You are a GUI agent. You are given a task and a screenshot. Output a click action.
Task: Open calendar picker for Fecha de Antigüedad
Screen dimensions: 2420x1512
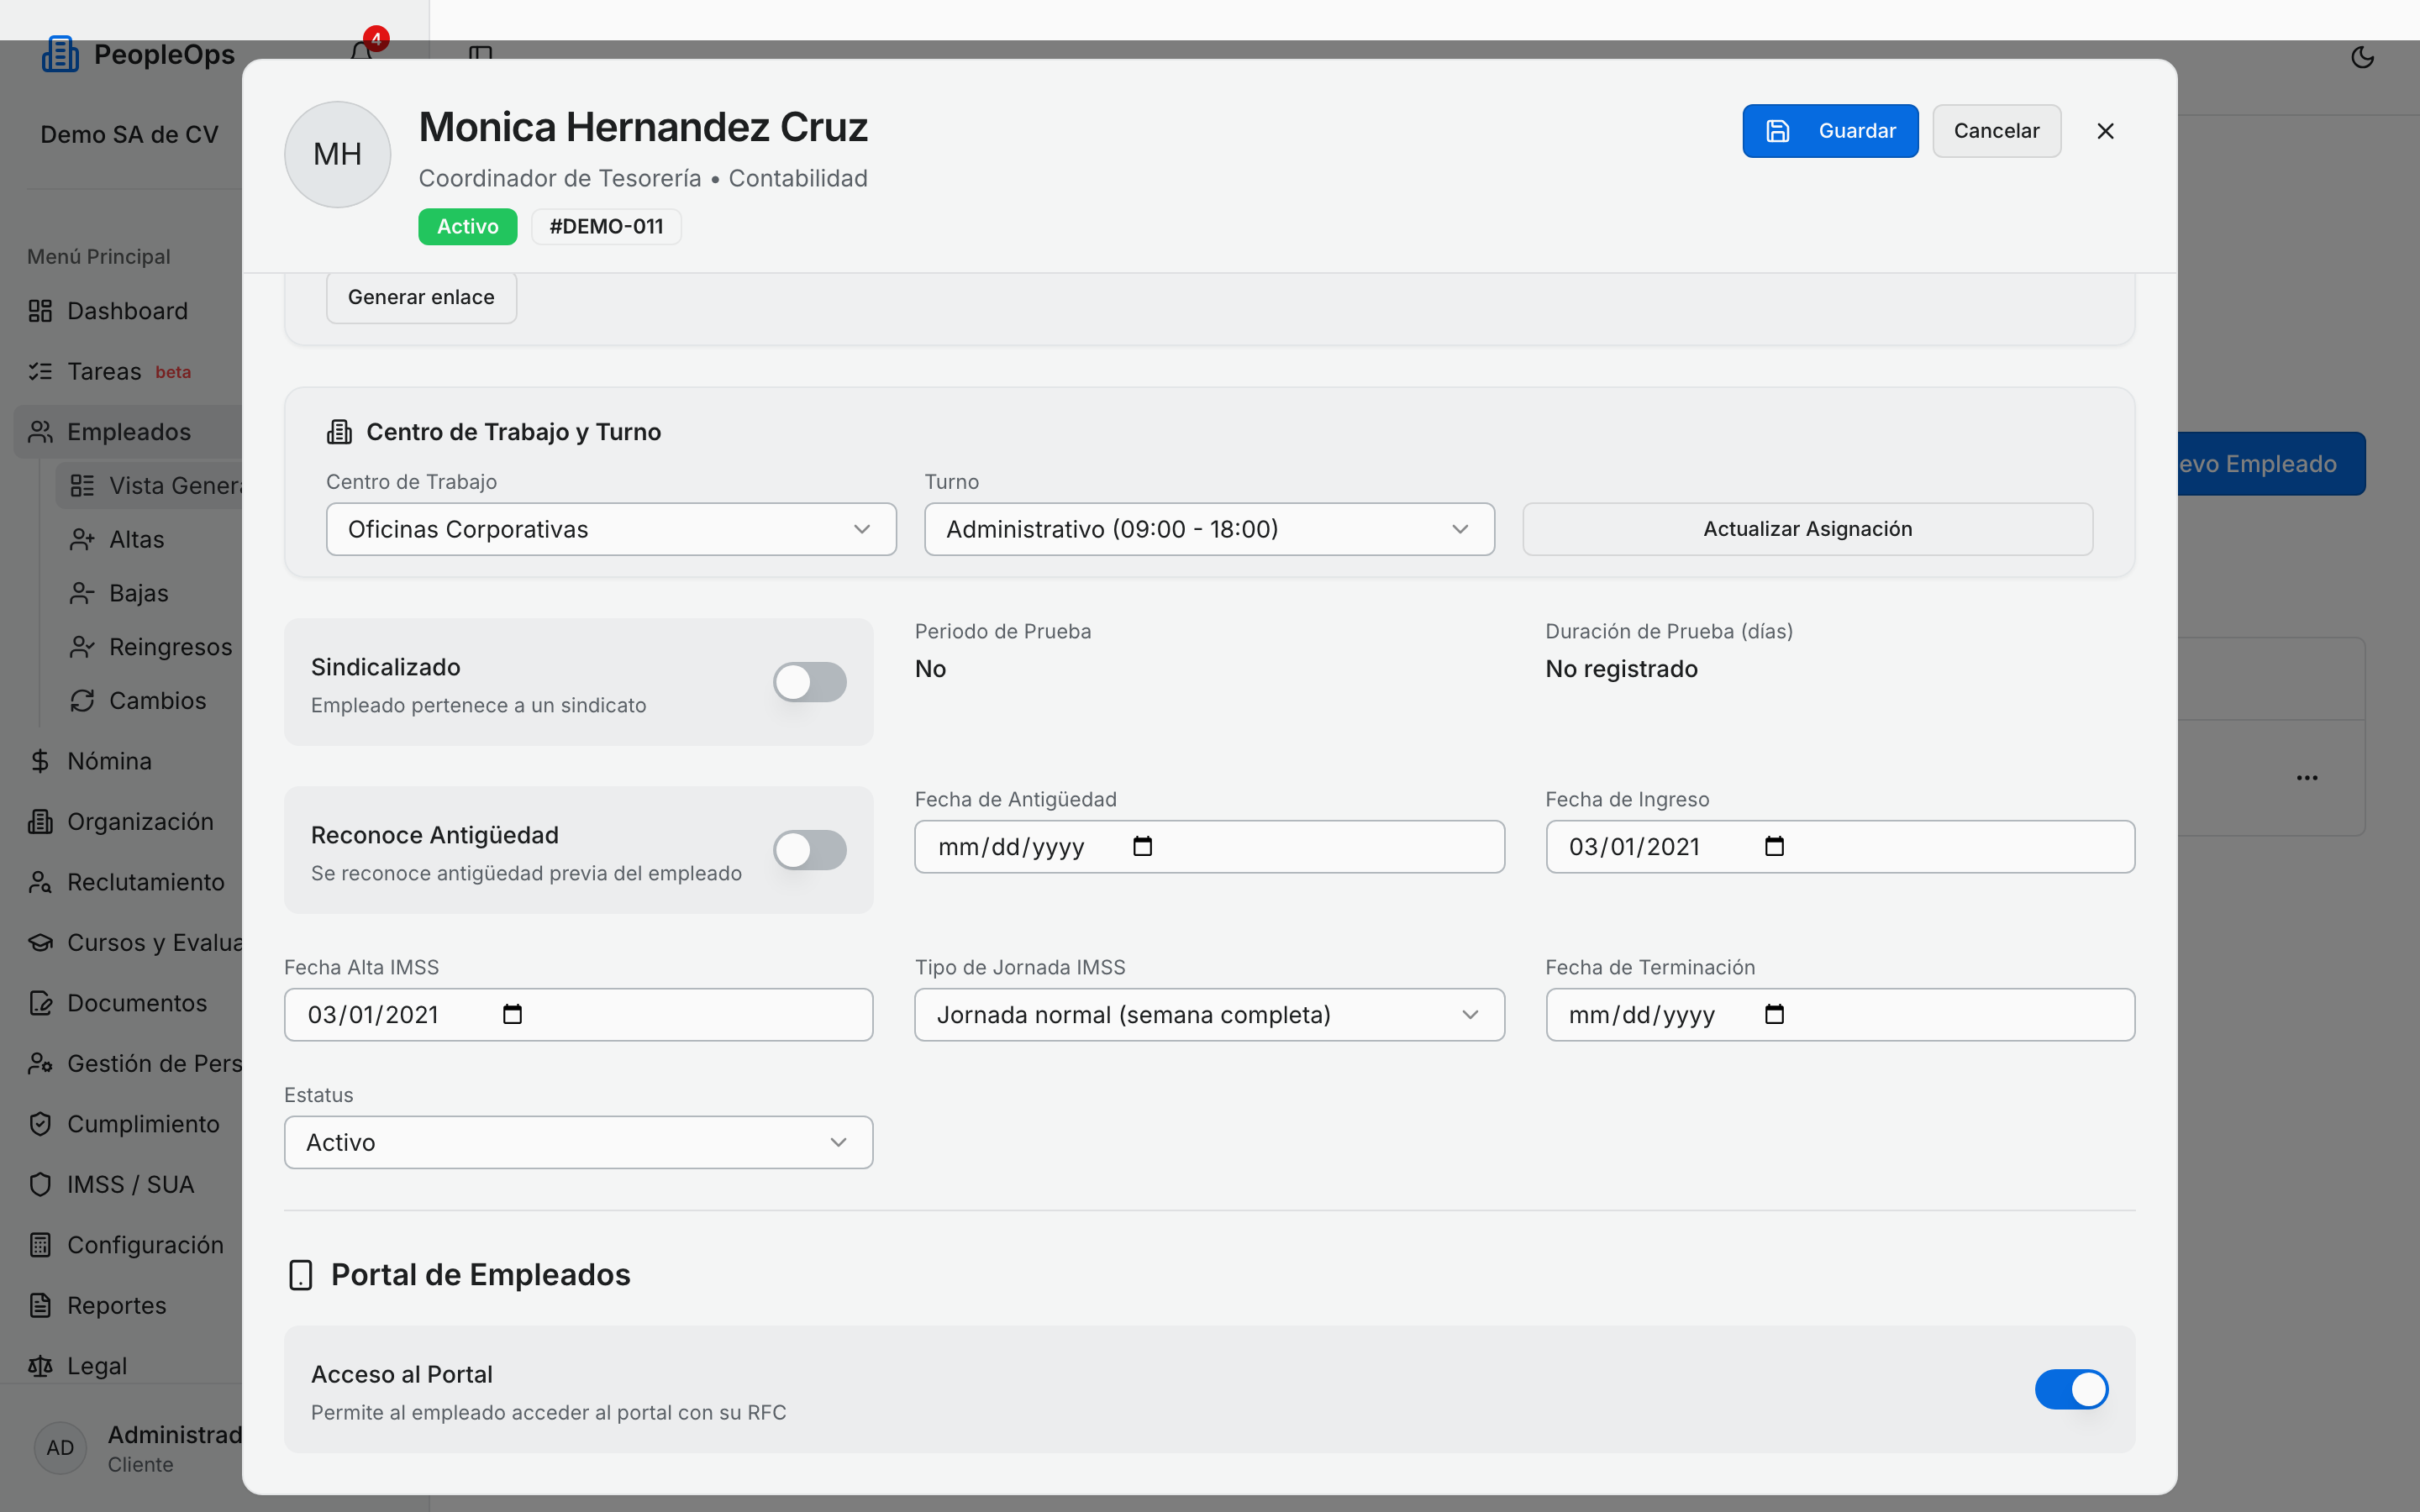(1142, 847)
